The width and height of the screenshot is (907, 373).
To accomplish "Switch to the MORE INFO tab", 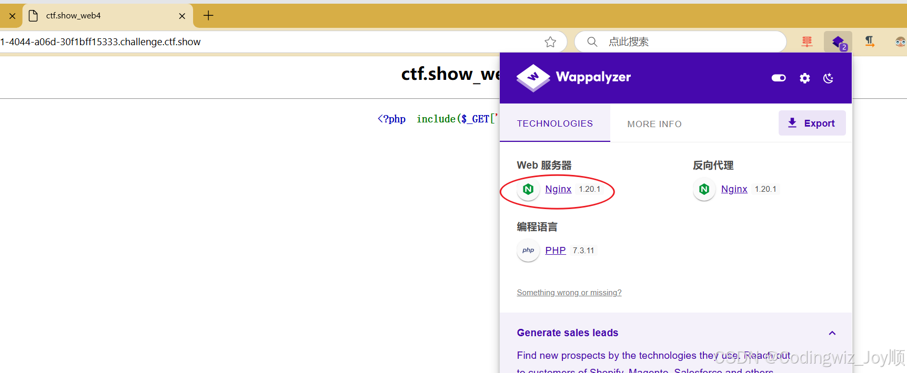I will 654,124.
